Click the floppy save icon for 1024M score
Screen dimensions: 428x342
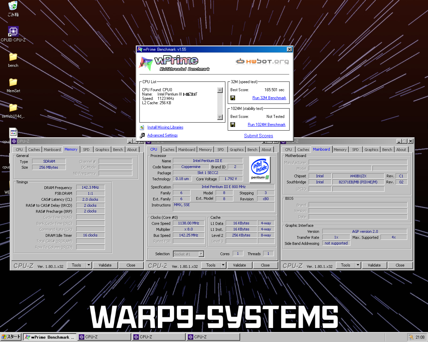coord(233,125)
